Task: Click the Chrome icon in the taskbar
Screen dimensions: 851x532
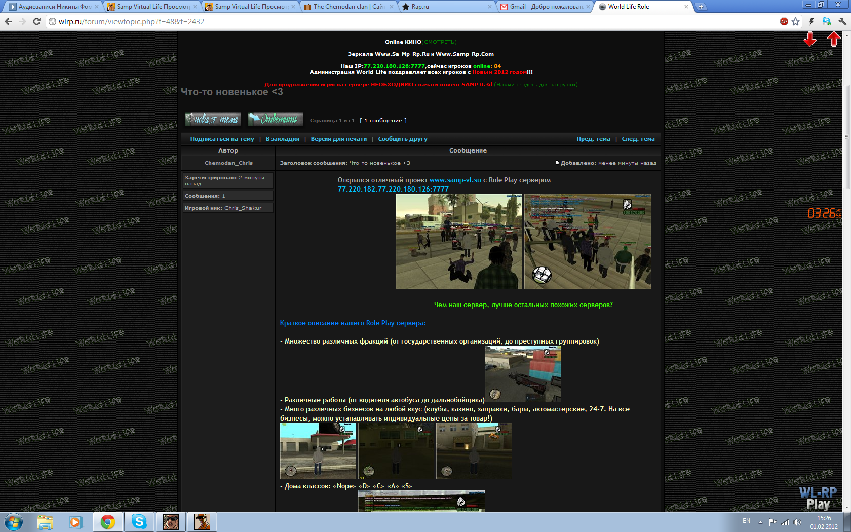Action: tap(108, 522)
